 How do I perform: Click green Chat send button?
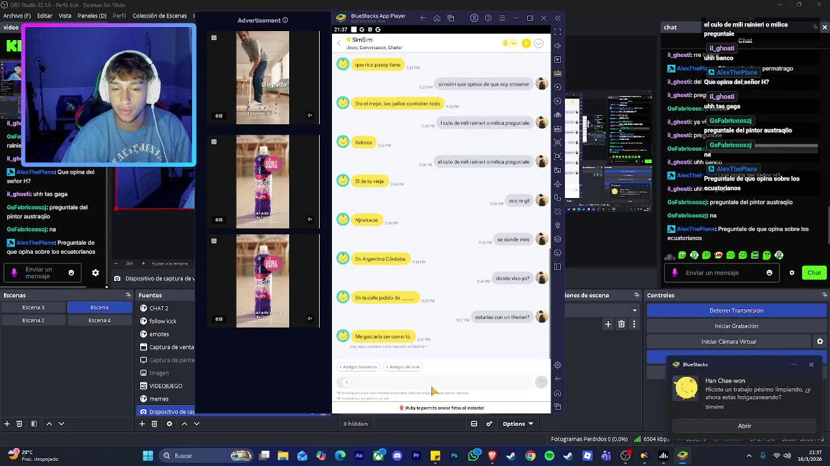[x=814, y=273]
